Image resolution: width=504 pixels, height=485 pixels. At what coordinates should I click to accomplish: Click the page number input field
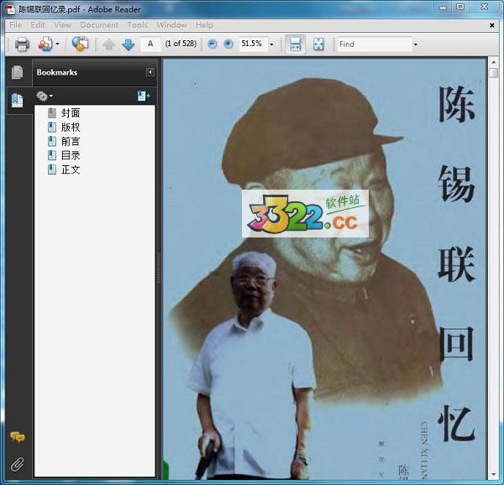150,44
